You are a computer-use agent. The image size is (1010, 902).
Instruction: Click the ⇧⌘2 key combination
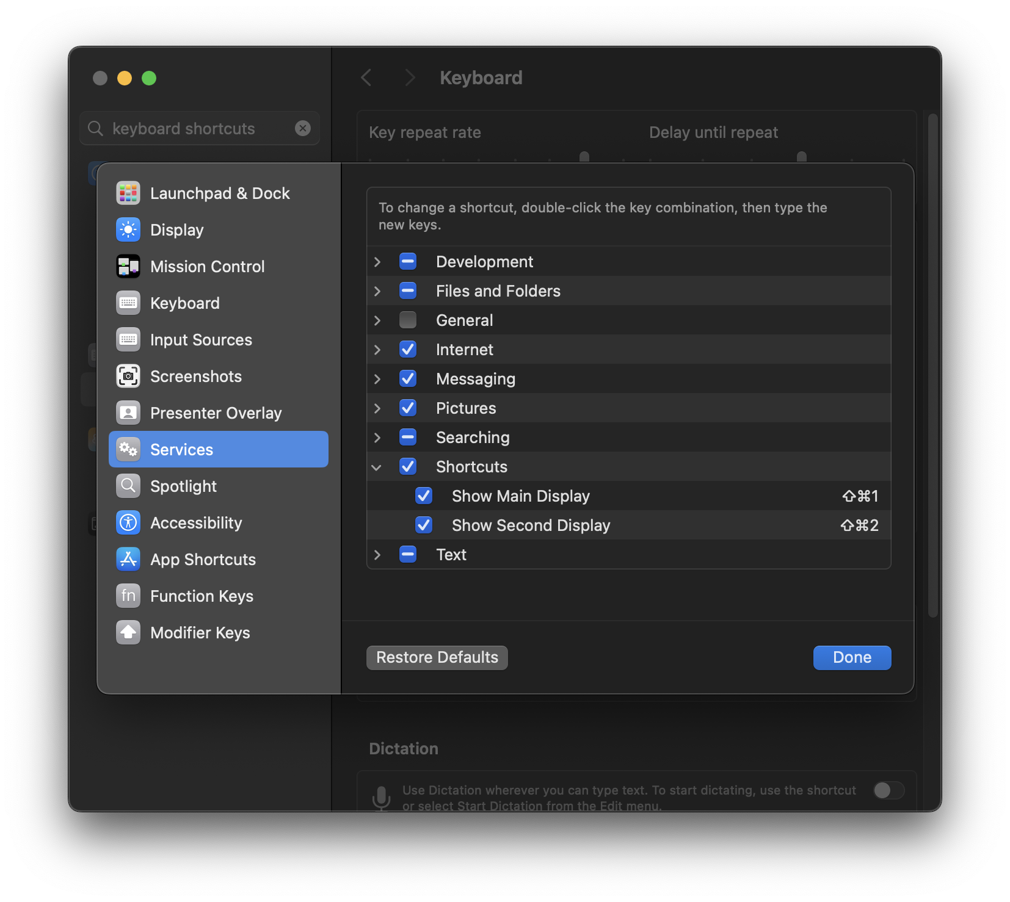pos(860,525)
